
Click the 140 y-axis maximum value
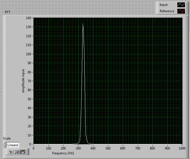pyautogui.click(x=28, y=18)
